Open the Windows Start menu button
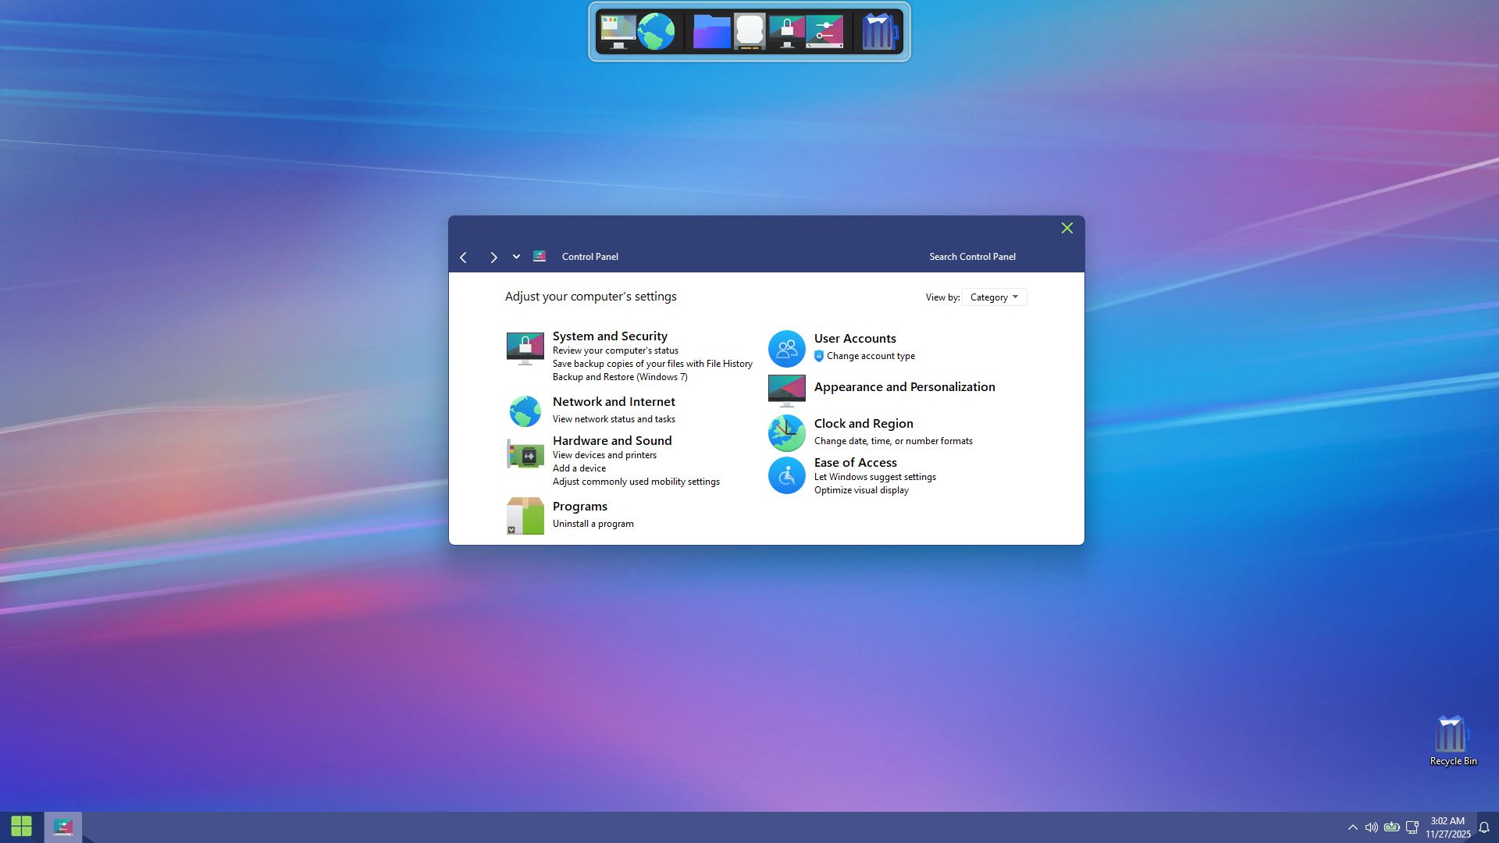Viewport: 1499px width, 843px height. coord(22,826)
